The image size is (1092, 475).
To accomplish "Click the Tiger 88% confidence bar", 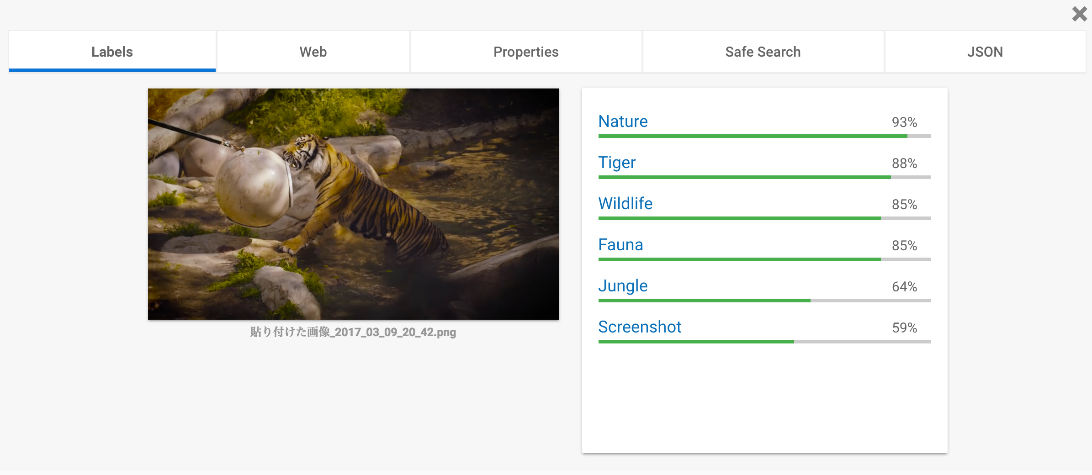I will (765, 177).
